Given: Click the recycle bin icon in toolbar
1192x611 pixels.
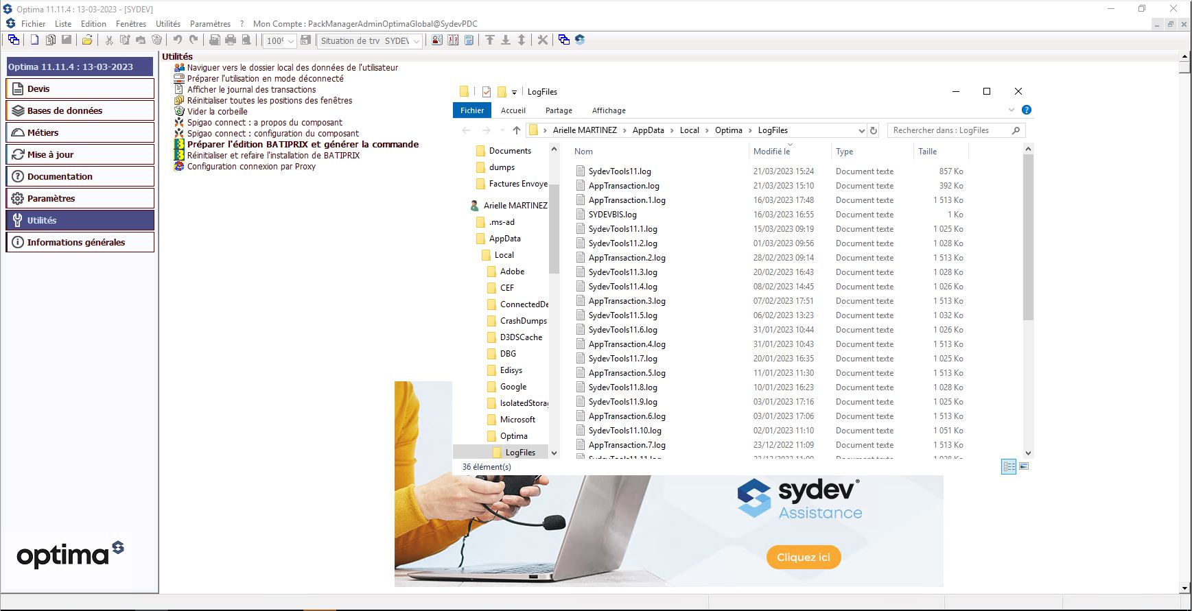Looking at the screenshot, I should point(156,40).
